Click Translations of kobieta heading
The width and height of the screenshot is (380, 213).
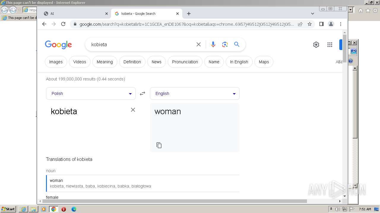click(69, 159)
